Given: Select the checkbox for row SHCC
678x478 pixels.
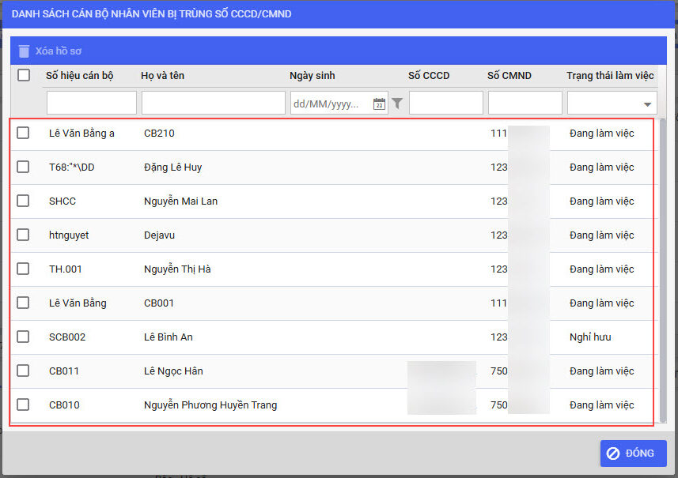Looking at the screenshot, I should point(23,201).
